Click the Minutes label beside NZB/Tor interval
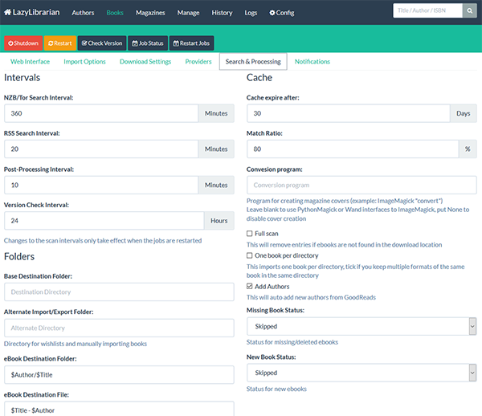The image size is (482, 416). point(216,113)
